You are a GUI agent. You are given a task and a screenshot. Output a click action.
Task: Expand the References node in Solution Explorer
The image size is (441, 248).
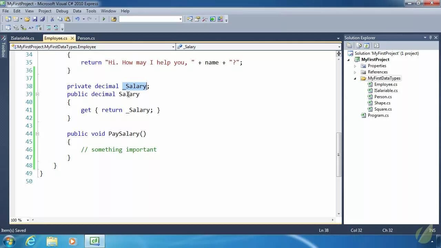click(355, 72)
